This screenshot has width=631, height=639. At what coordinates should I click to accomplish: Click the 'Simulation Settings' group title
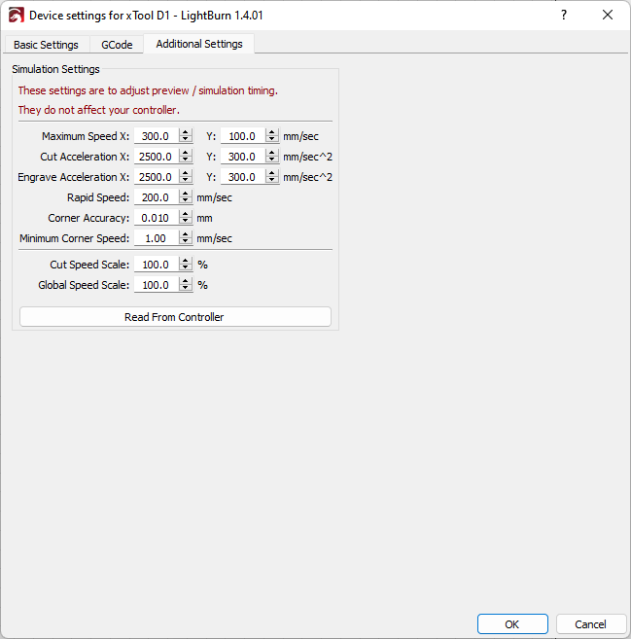point(55,69)
